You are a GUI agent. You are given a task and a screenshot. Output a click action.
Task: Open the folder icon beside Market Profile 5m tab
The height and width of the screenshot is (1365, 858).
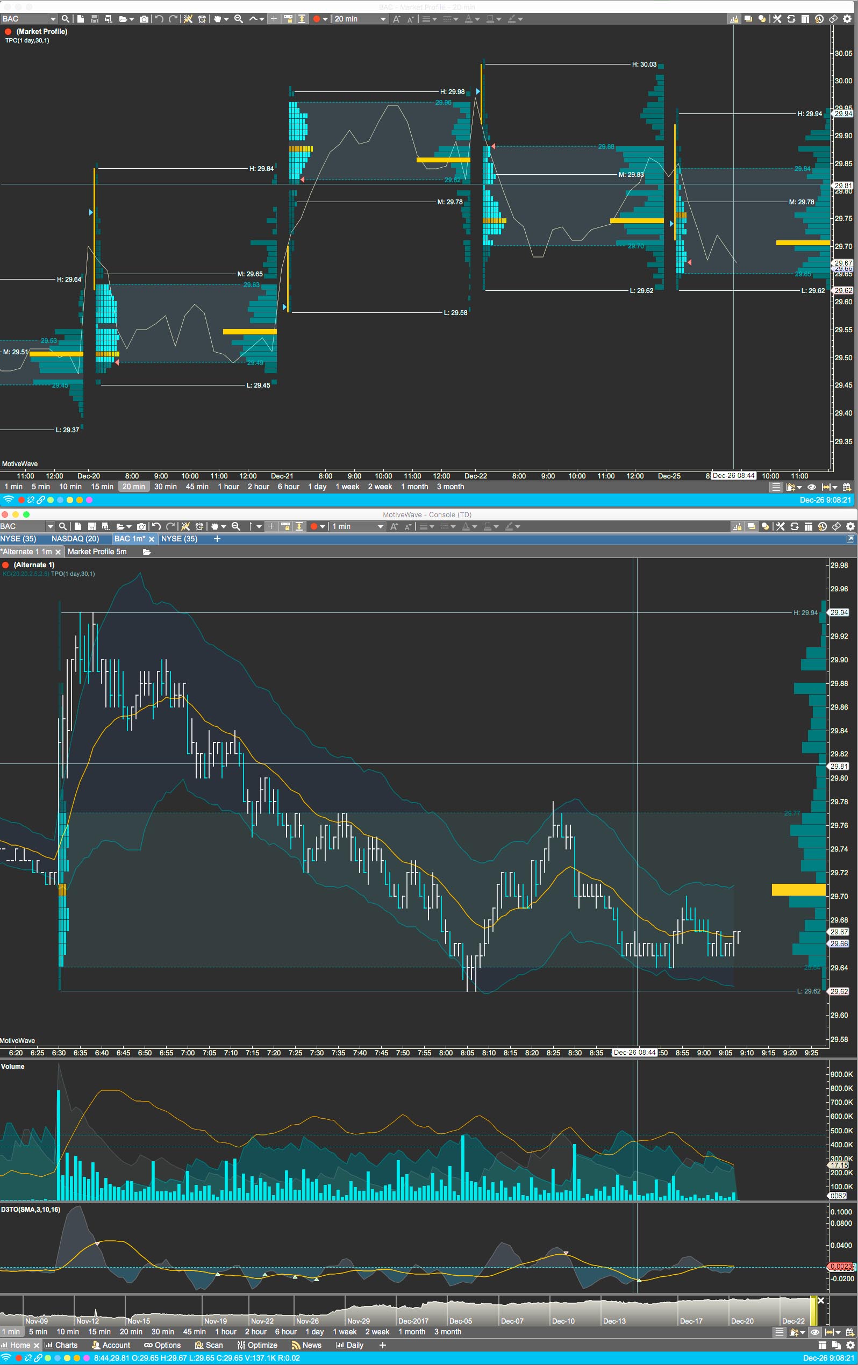147,552
